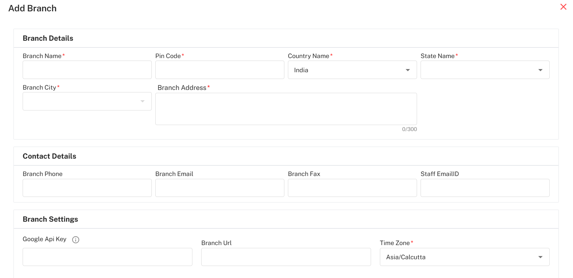Click the Branch Settings section header
573x278 pixels.
(50, 219)
